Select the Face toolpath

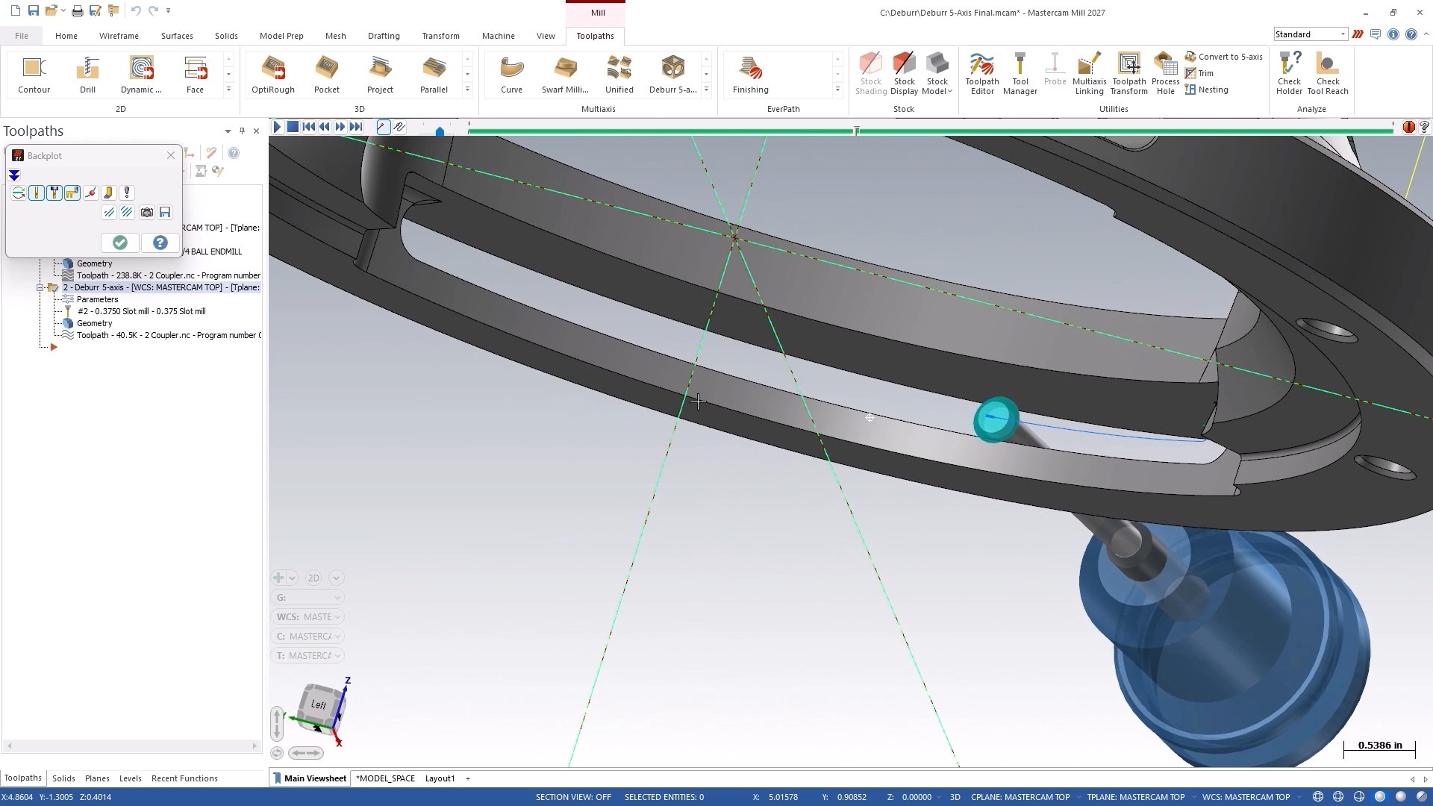(x=195, y=75)
